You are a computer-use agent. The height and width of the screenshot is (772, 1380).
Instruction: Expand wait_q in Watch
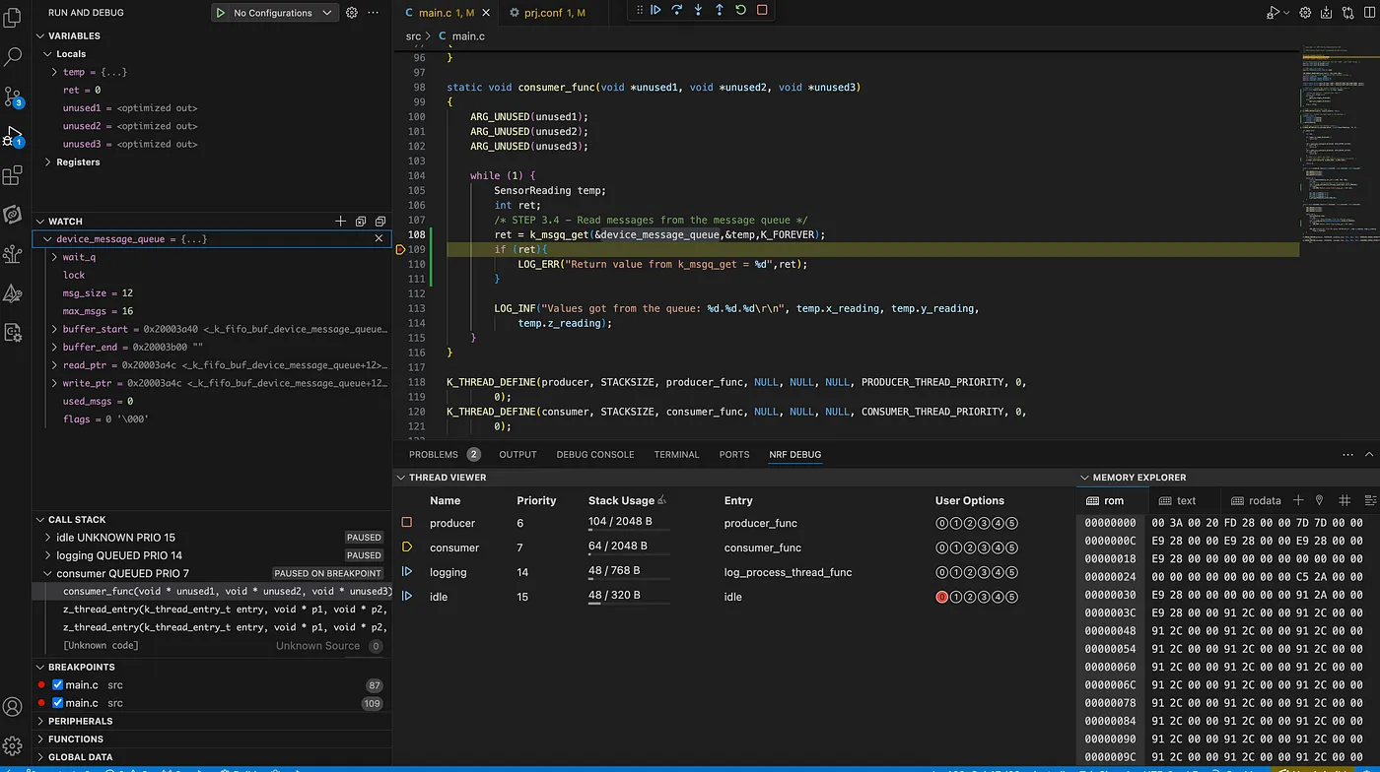point(55,257)
